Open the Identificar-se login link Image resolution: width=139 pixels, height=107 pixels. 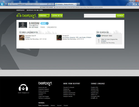coord(20,10)
